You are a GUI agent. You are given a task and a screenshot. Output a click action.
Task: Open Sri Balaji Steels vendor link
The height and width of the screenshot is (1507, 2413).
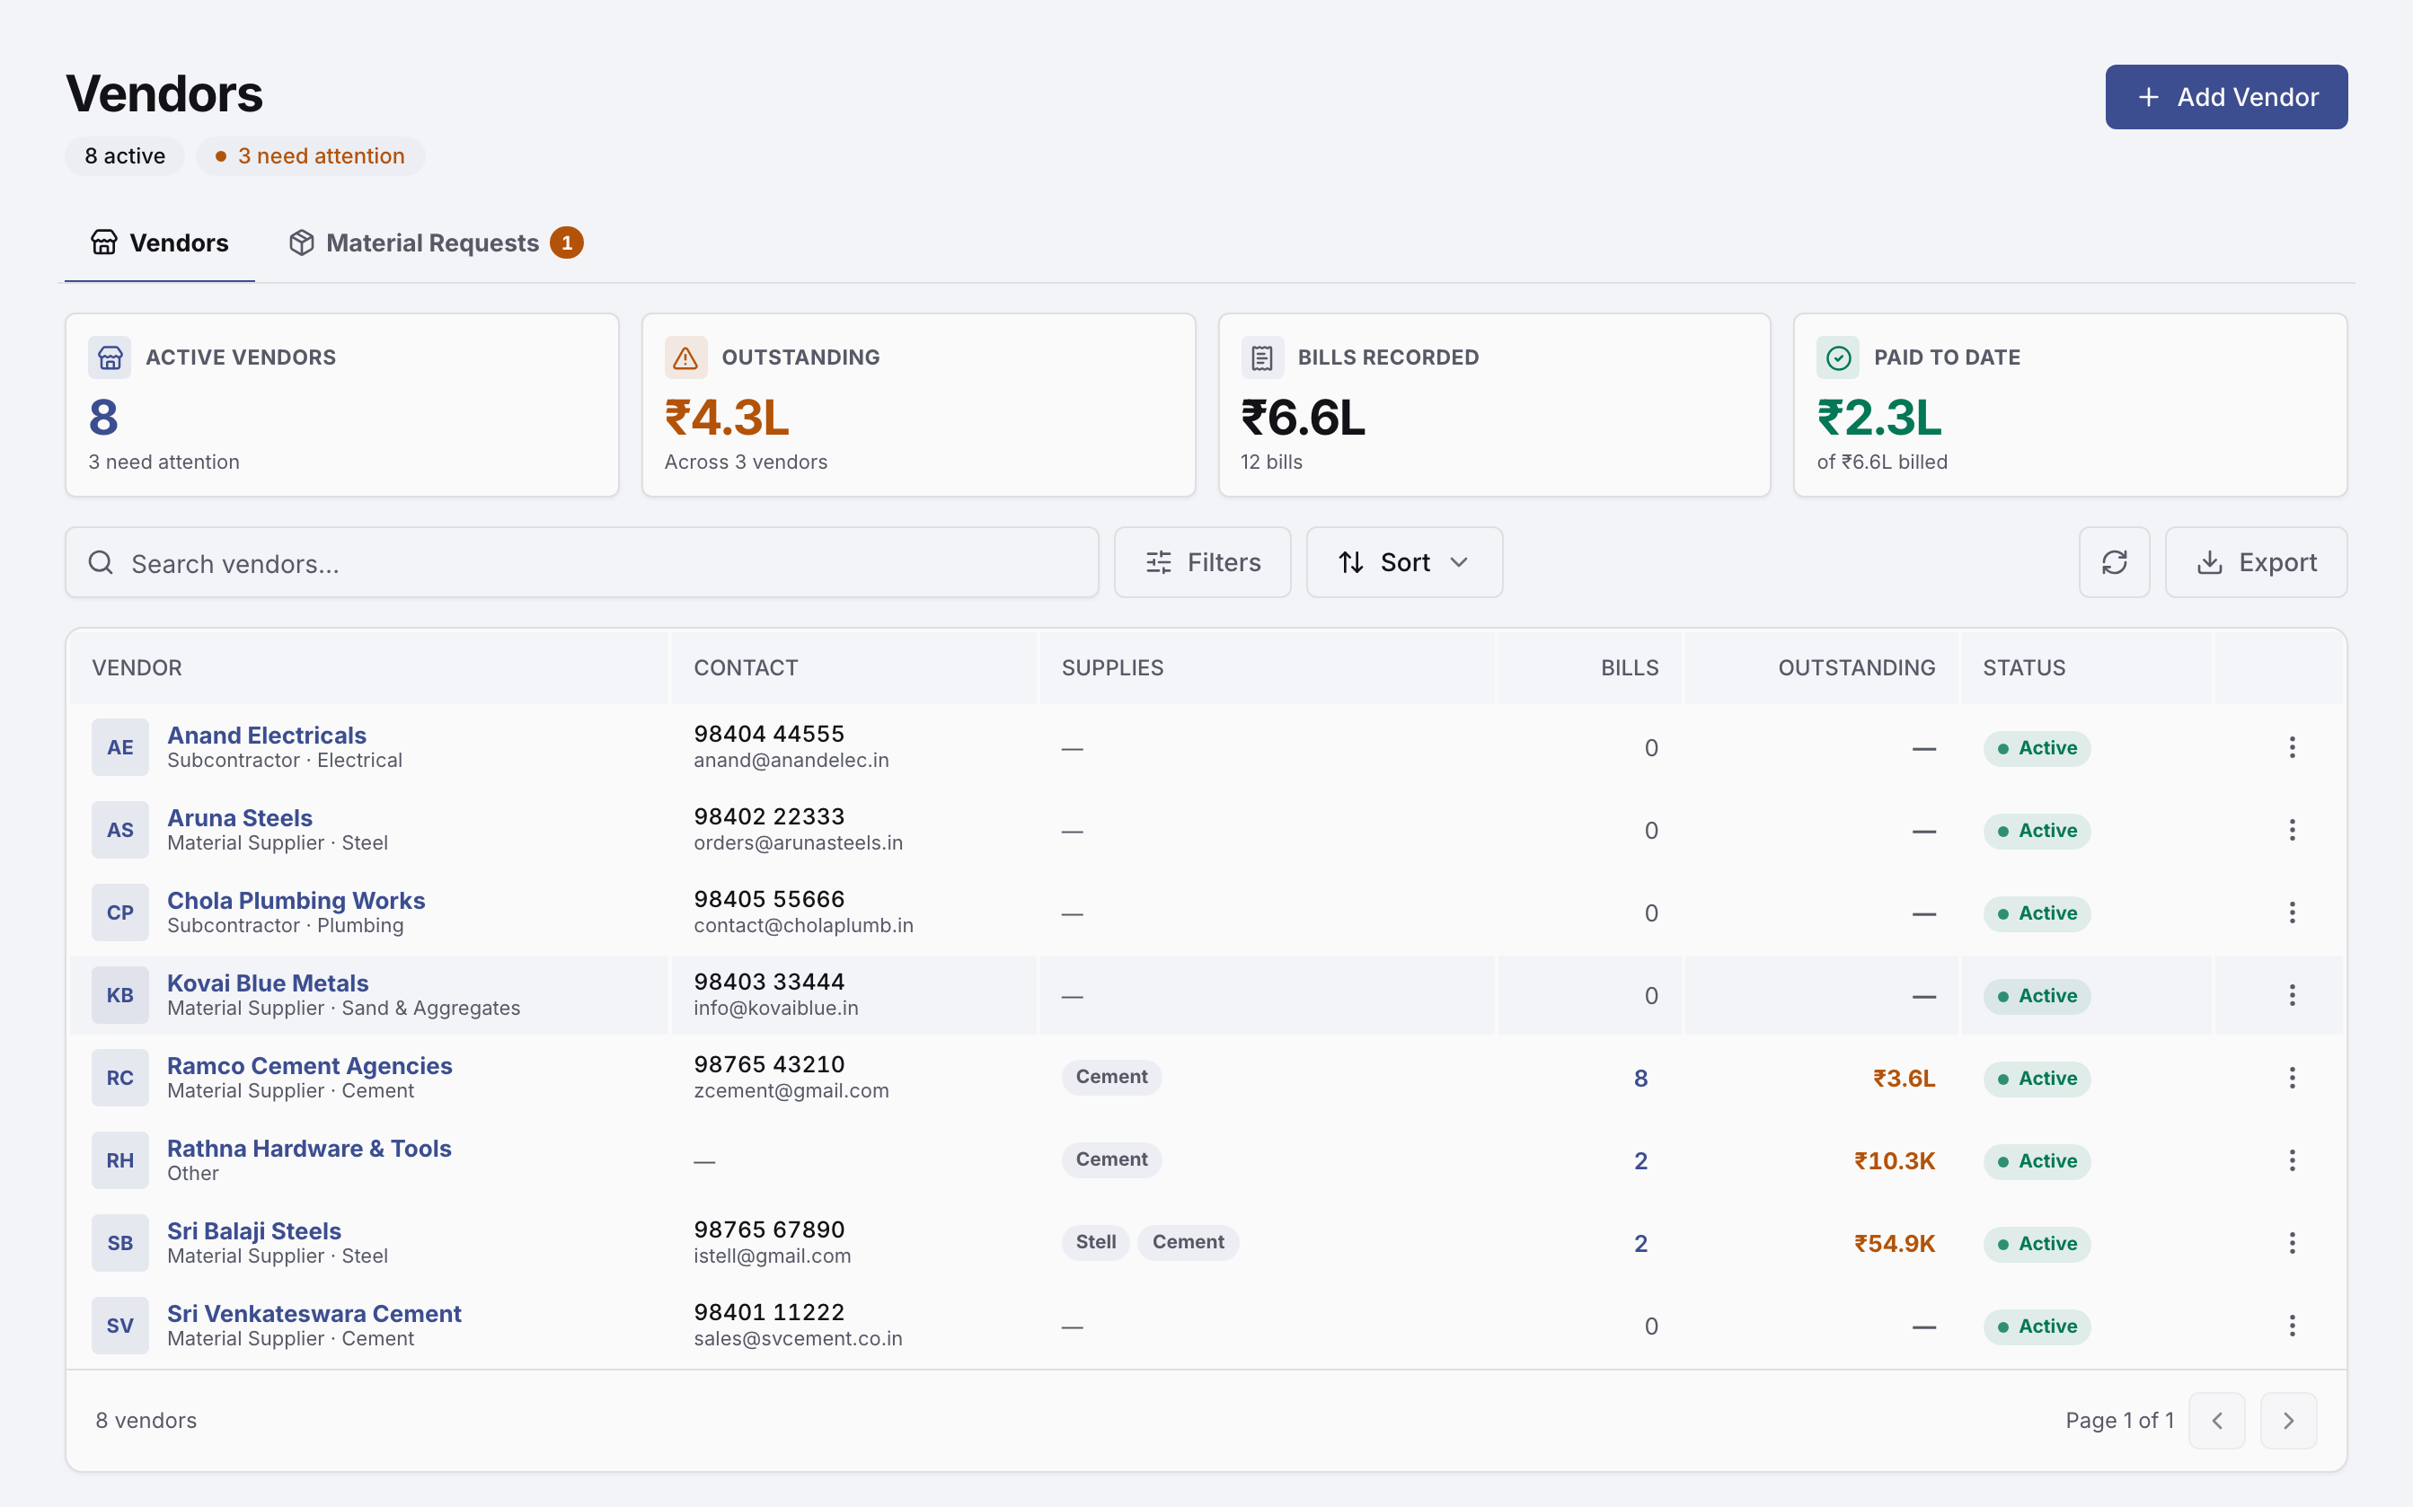(253, 1231)
